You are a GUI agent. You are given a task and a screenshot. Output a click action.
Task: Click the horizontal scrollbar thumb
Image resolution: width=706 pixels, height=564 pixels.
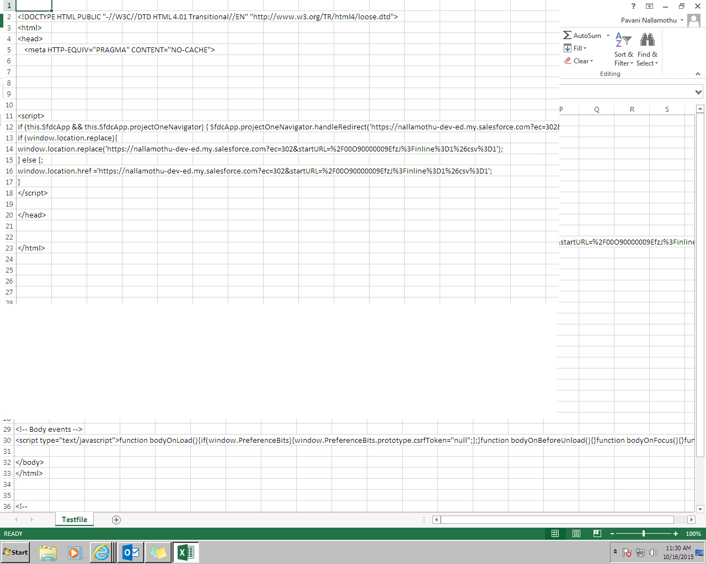point(557,519)
